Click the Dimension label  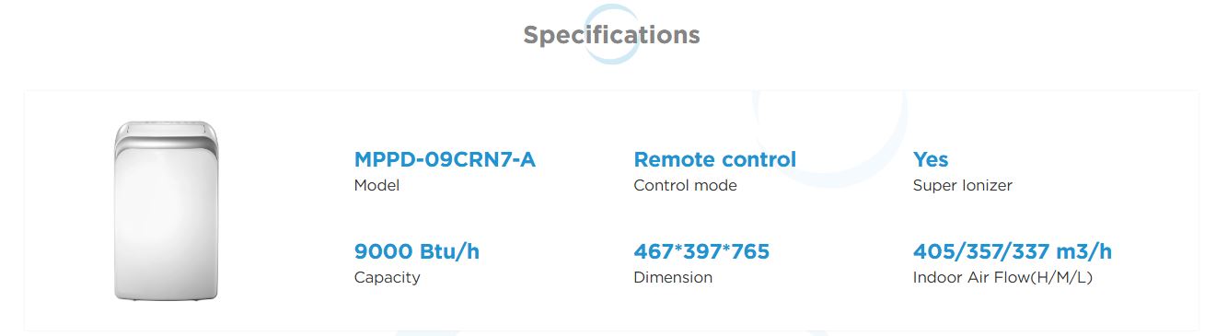pyautogui.click(x=673, y=277)
